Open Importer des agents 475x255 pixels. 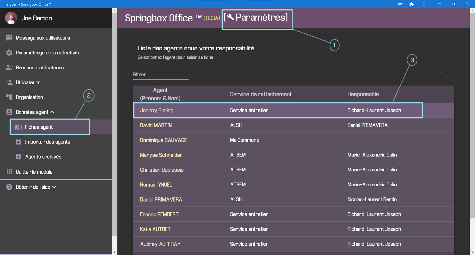48,142
